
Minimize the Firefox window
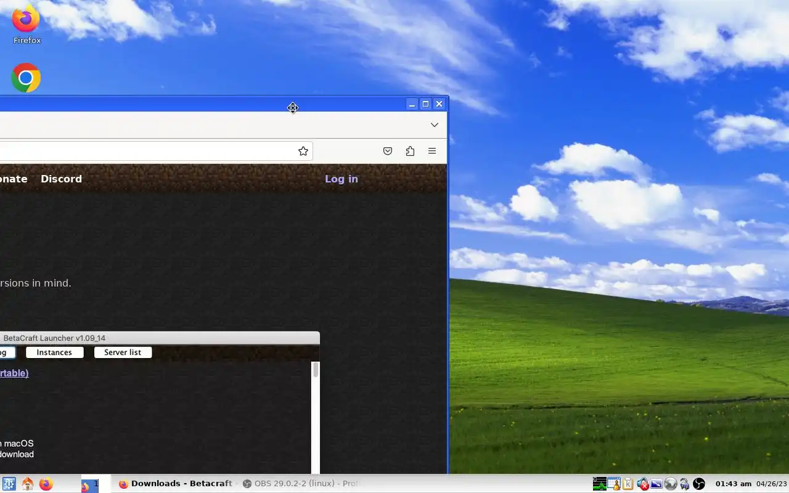412,104
